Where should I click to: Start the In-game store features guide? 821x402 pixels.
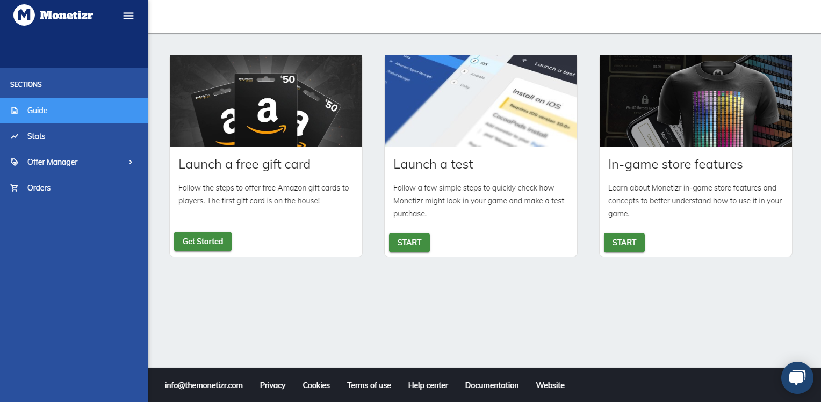(x=624, y=243)
